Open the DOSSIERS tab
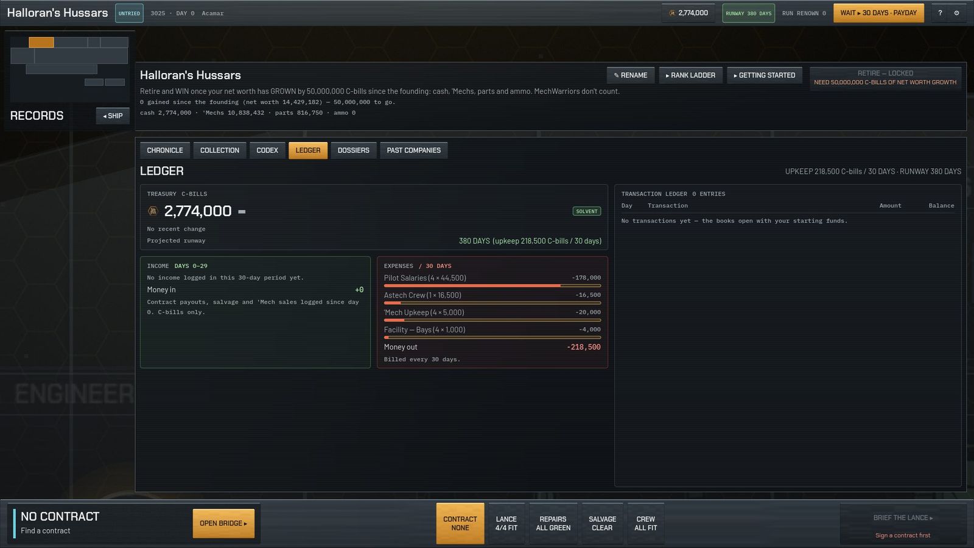Viewport: 974px width, 548px height. tap(354, 150)
